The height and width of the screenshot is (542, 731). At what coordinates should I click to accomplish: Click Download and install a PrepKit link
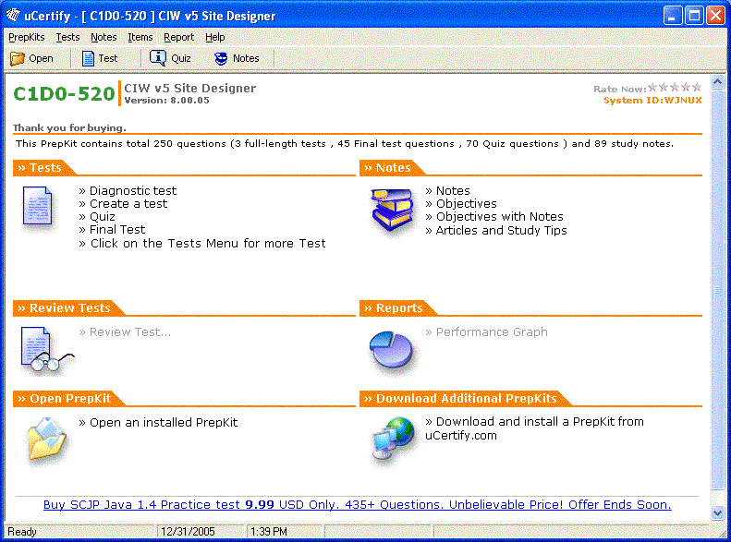(534, 428)
